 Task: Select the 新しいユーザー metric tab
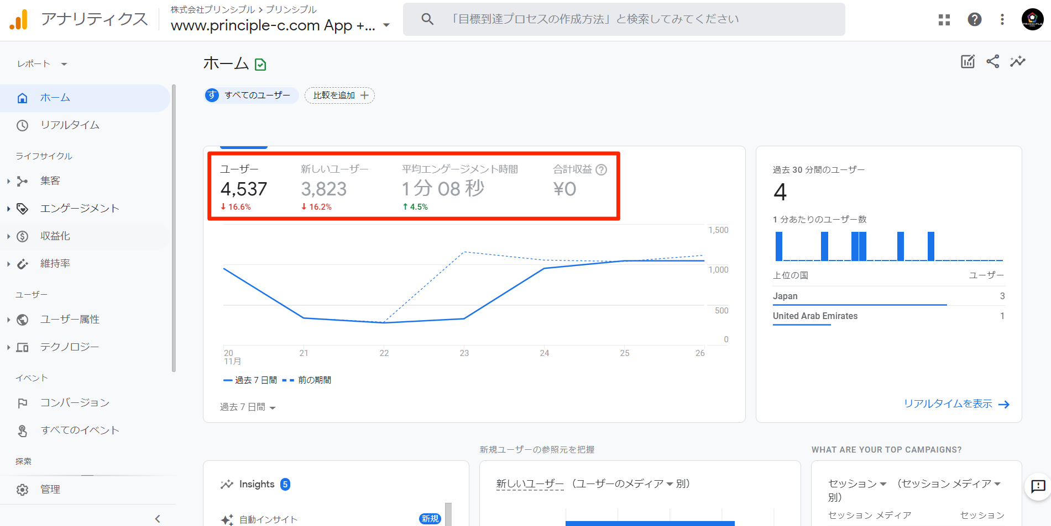pos(334,187)
